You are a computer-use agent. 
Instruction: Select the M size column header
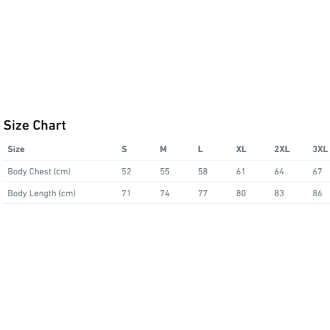(x=163, y=149)
